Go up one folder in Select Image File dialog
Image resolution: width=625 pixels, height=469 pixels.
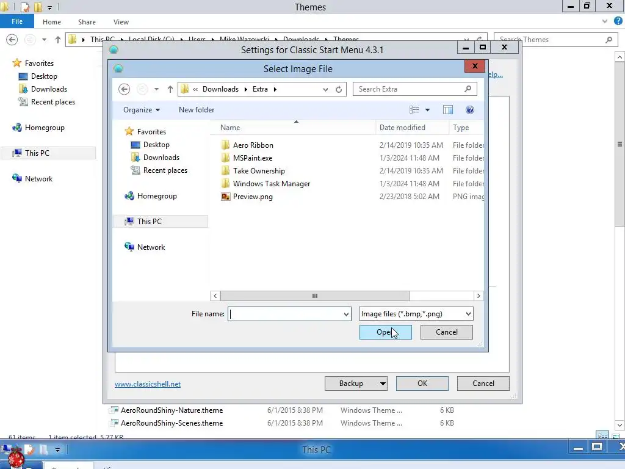170,89
